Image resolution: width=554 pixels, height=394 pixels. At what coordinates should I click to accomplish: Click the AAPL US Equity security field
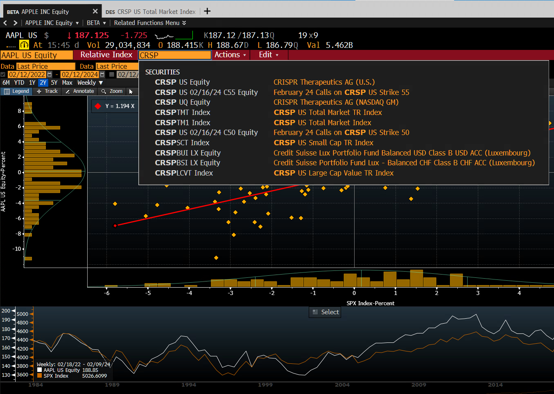coord(36,55)
